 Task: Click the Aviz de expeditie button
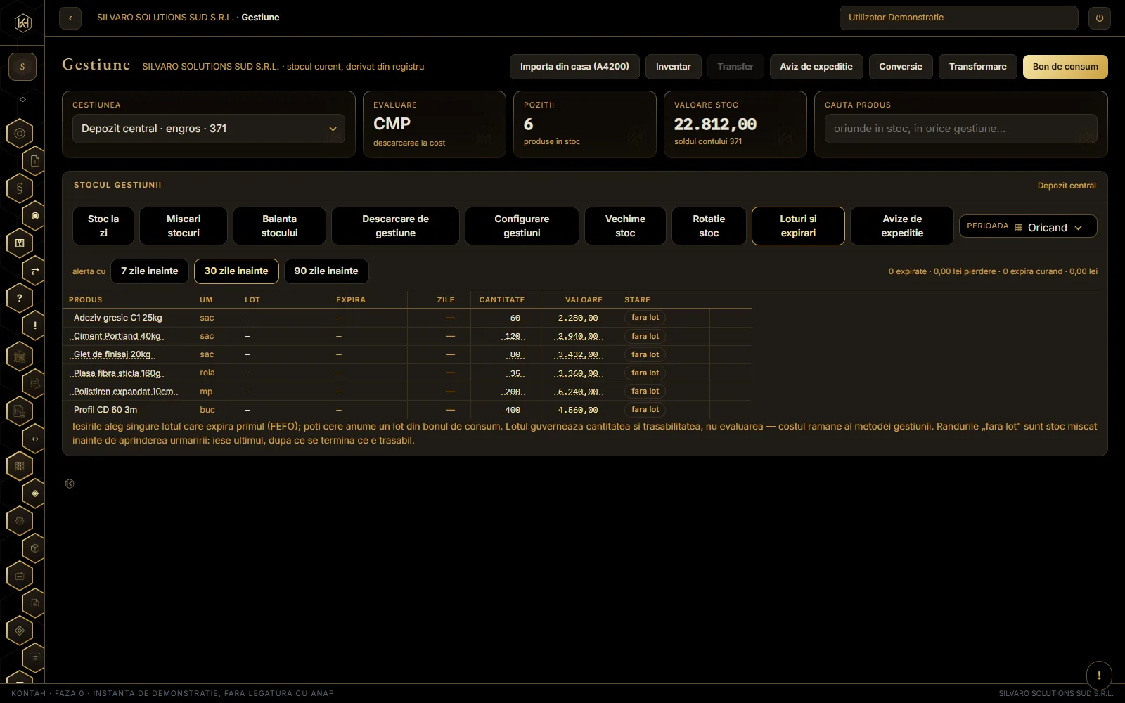816,67
